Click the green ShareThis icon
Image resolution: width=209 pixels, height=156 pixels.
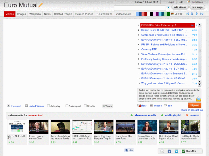click(184, 151)
